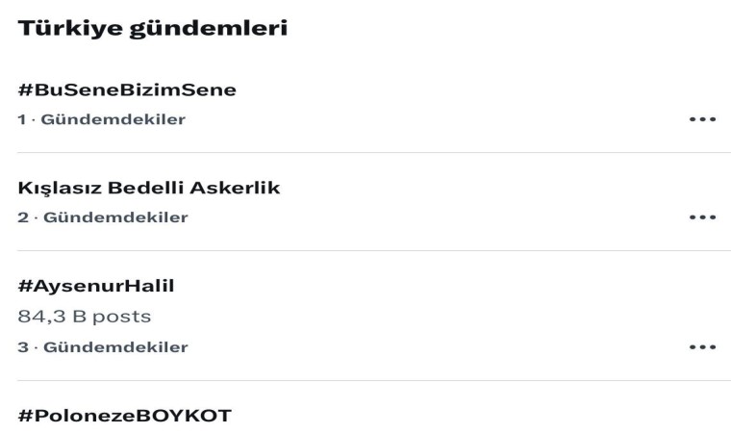Screen dimensions: 731x433
Task: Open more options for #AysenurHalil trend
Action: pyautogui.click(x=702, y=347)
